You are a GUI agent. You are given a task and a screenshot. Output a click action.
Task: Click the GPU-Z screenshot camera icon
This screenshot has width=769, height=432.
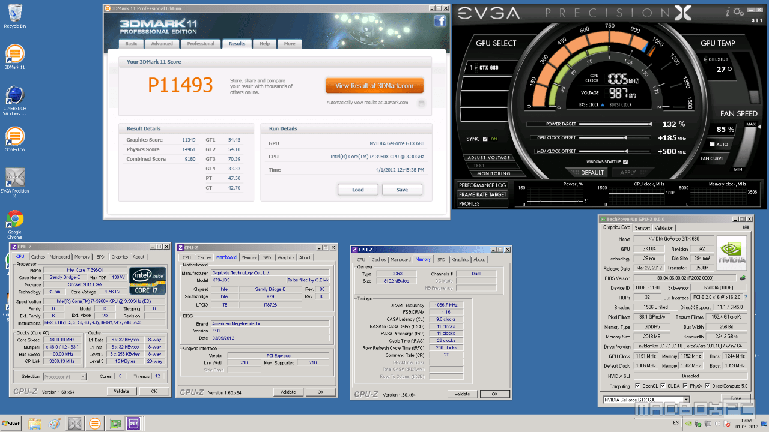[x=746, y=227]
